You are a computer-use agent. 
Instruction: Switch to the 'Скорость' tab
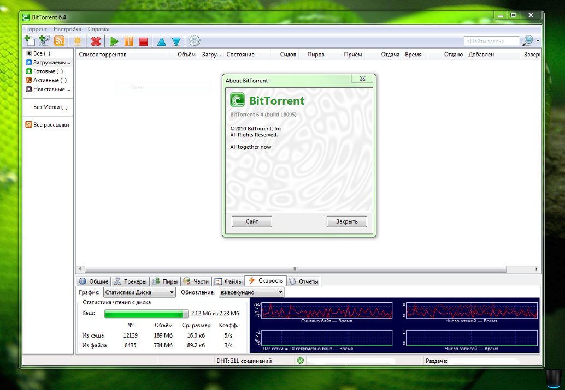pyautogui.click(x=266, y=280)
